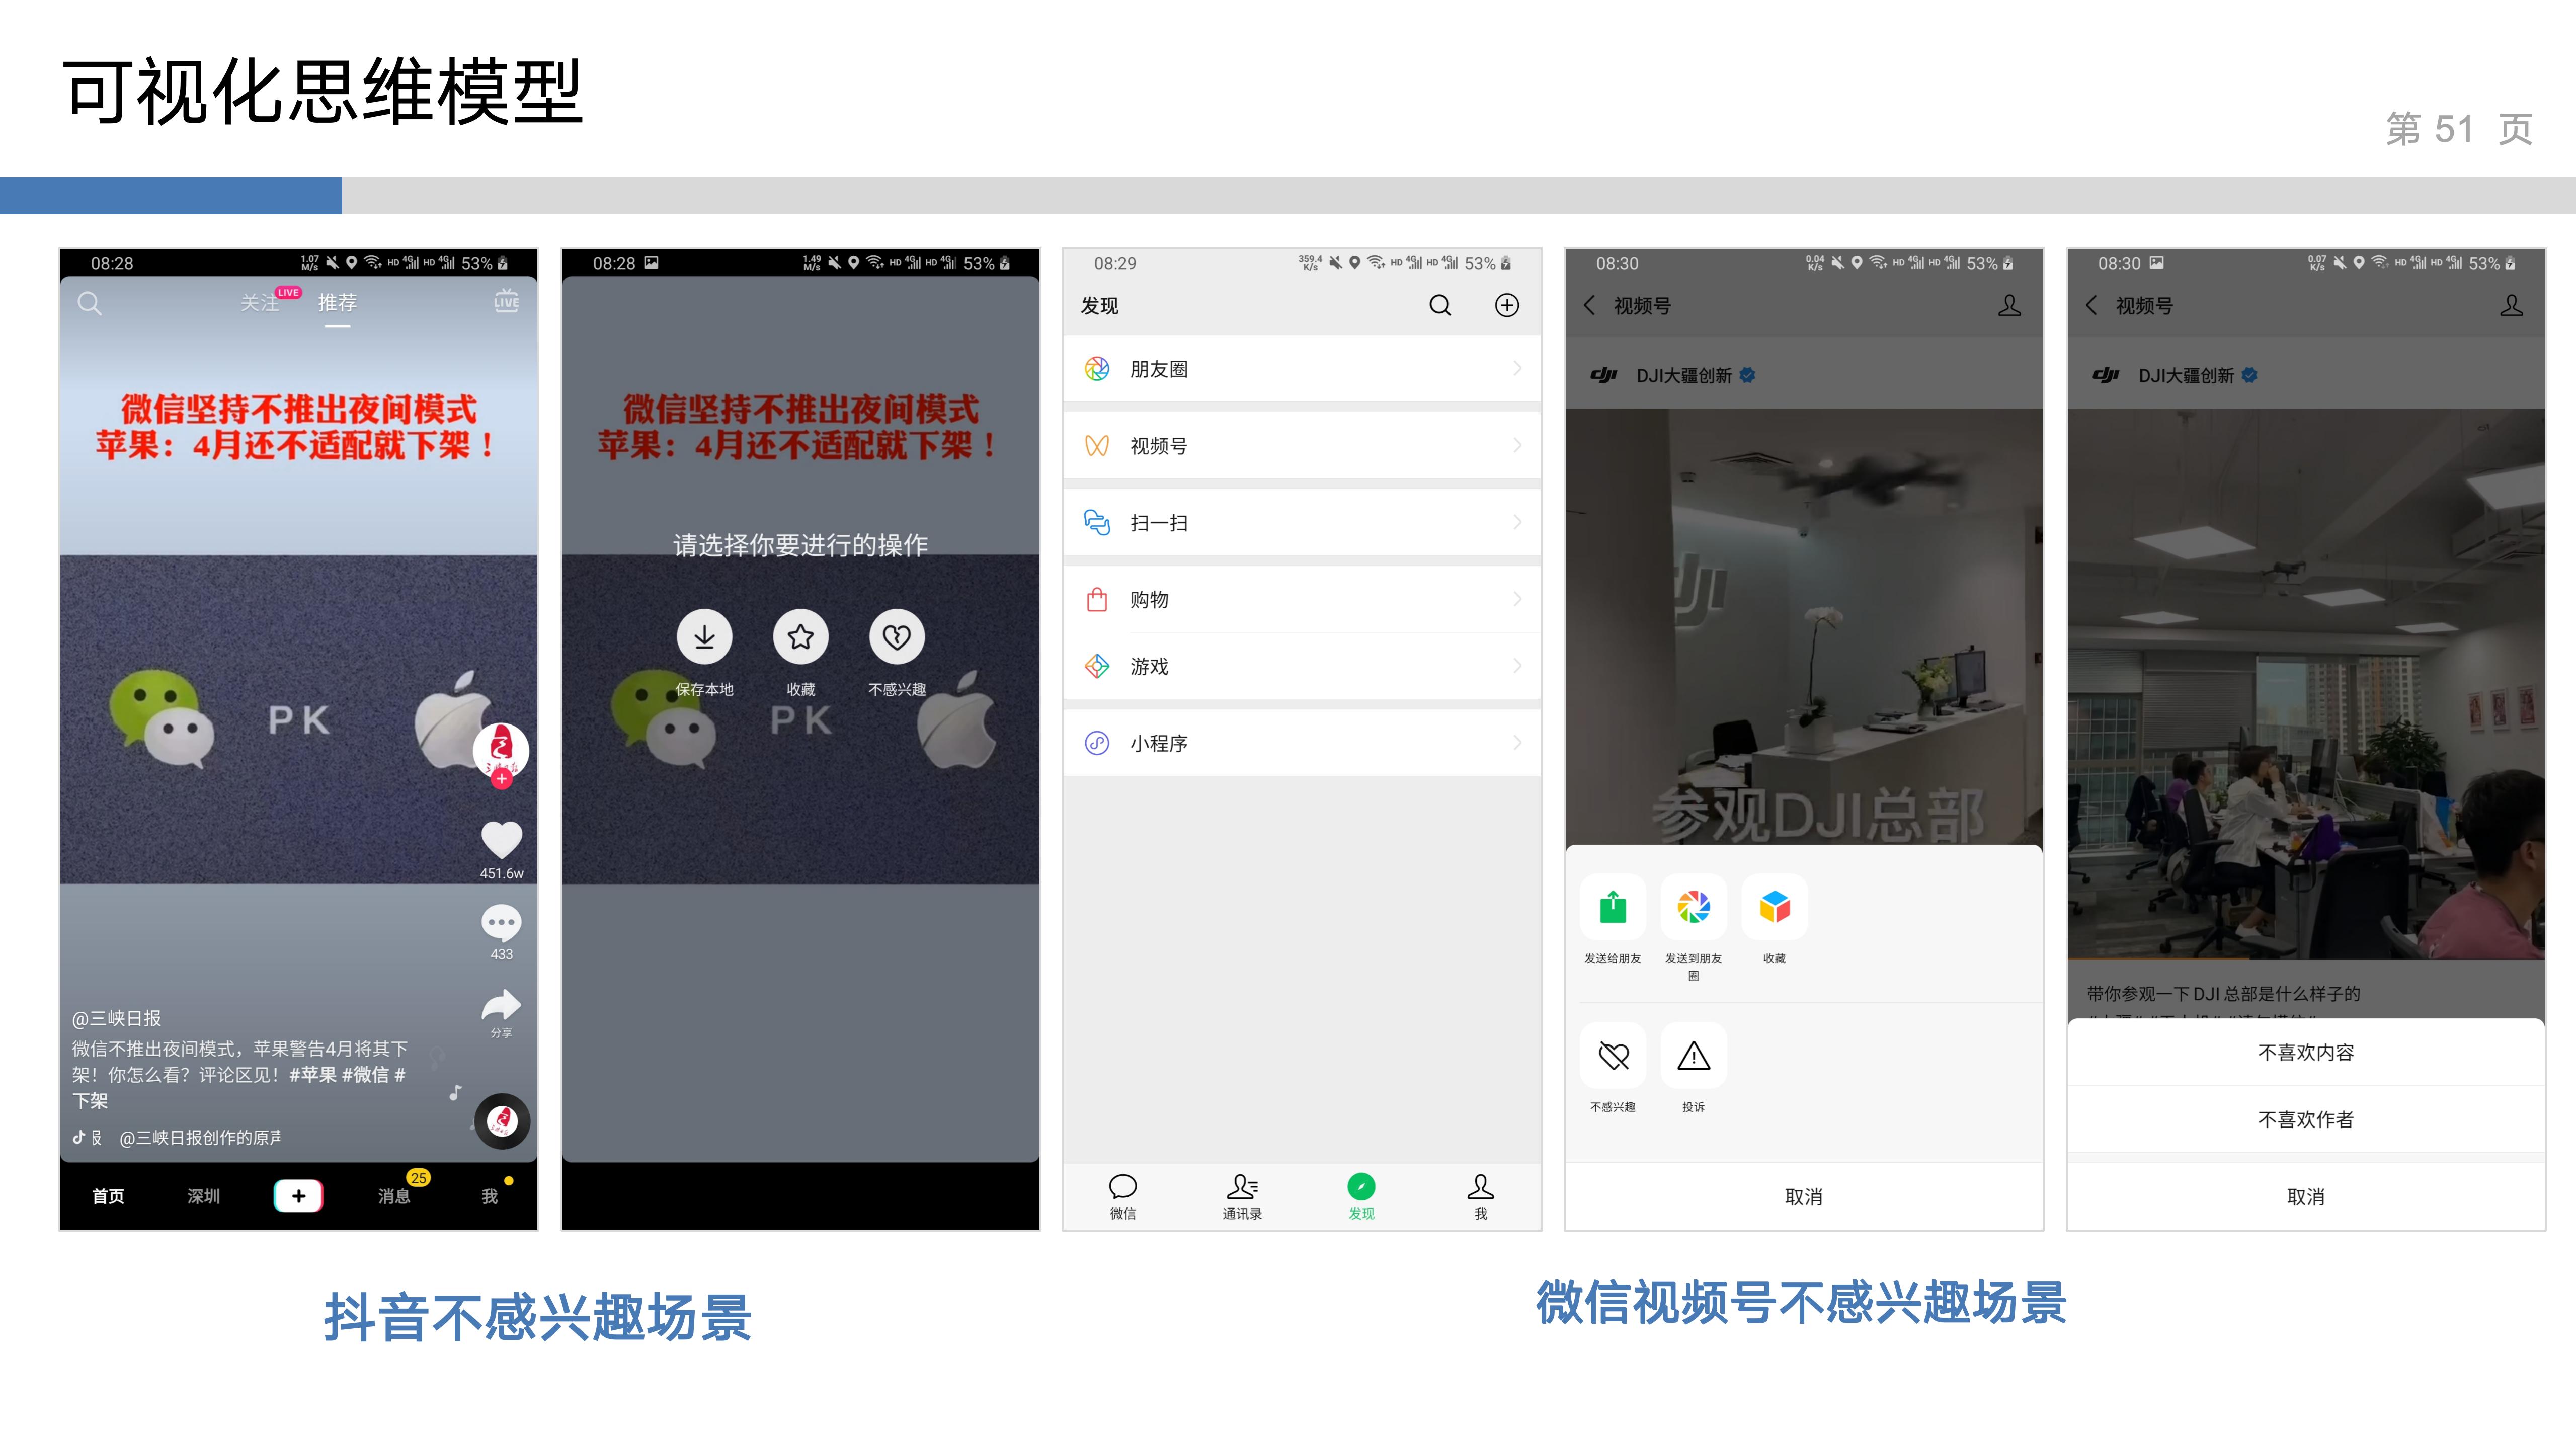Select the green 发现 bottom tab
This screenshot has width=2576, height=1449.
click(x=1361, y=1196)
